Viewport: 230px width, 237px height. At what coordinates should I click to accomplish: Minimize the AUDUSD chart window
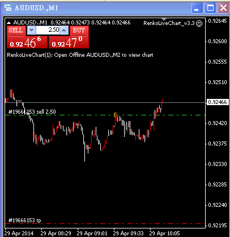click(197, 8)
